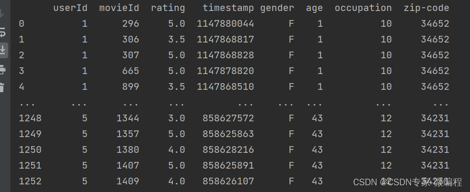Click movieId value 1357

(x=128, y=134)
